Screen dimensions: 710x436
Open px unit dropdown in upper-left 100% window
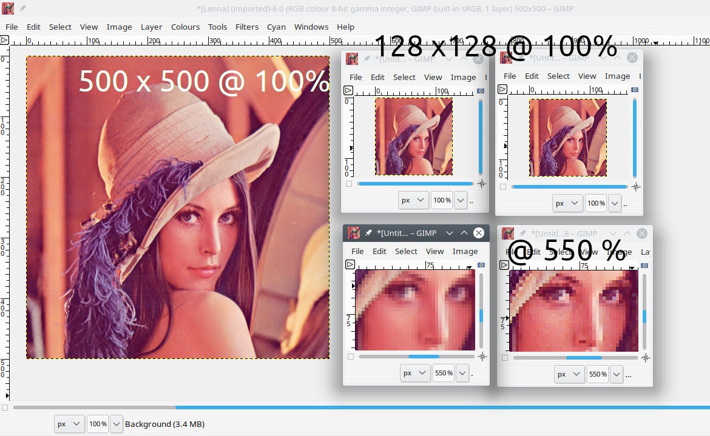point(413,200)
